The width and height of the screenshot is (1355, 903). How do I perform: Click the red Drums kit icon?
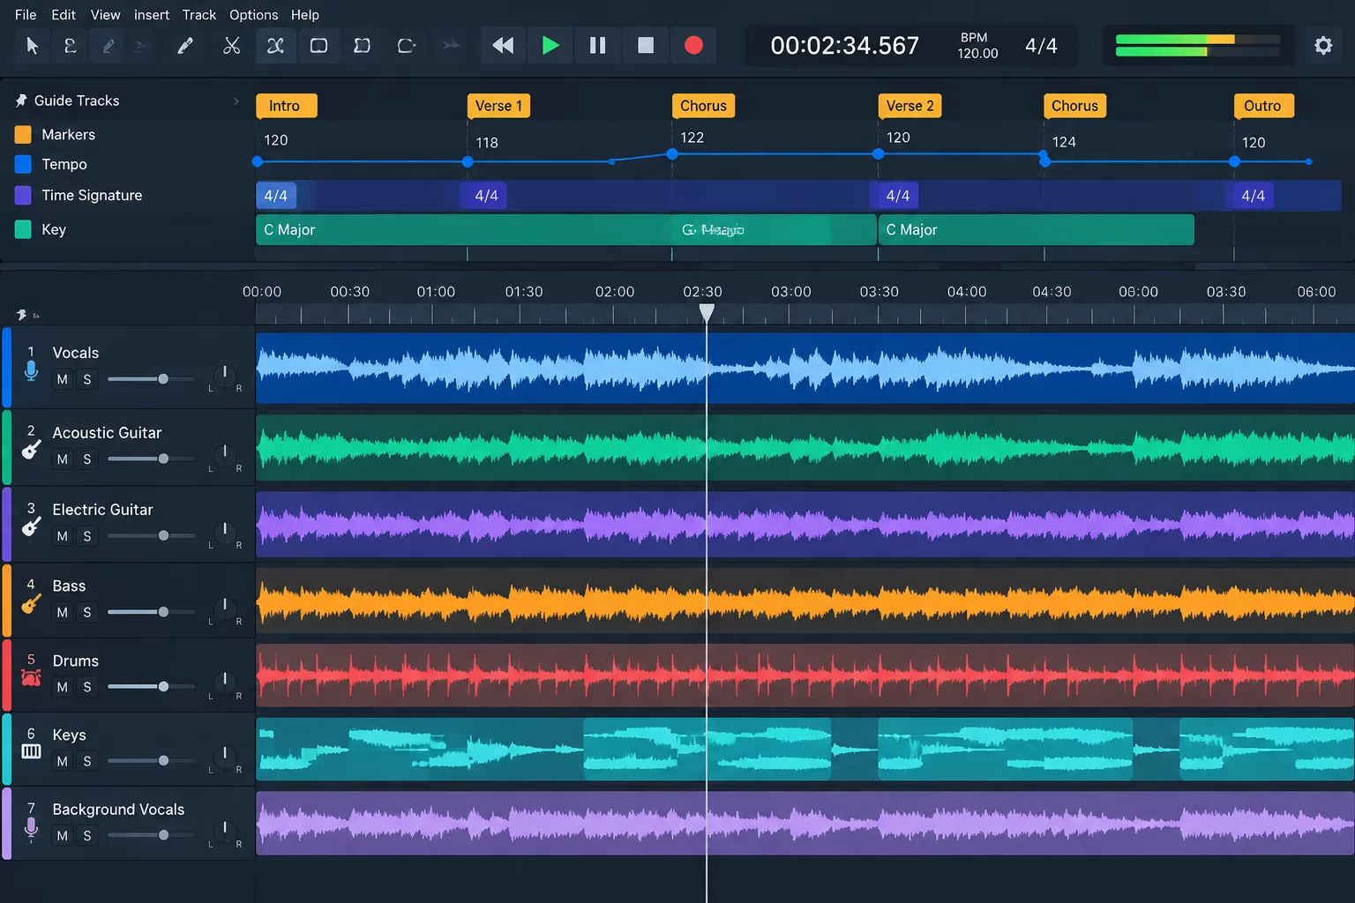tap(31, 678)
